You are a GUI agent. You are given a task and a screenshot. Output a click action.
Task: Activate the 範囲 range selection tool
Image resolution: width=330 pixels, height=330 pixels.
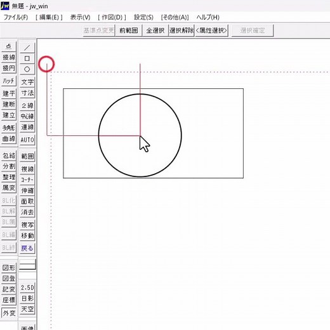pyautogui.click(x=27, y=156)
